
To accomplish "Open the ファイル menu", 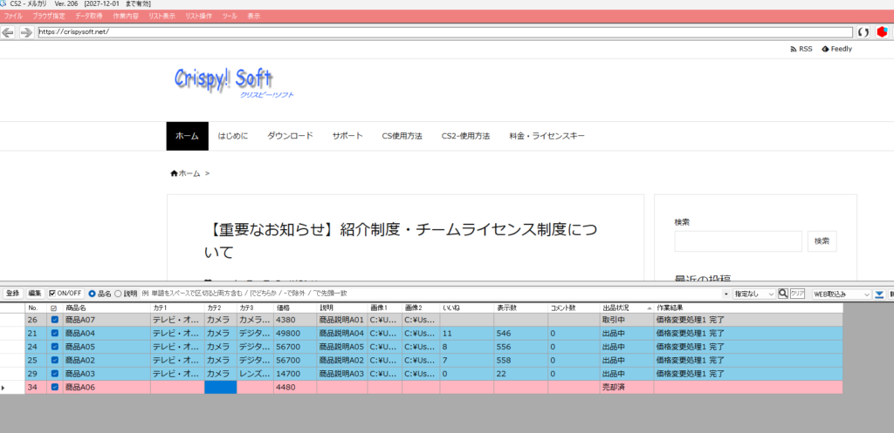I will (13, 17).
